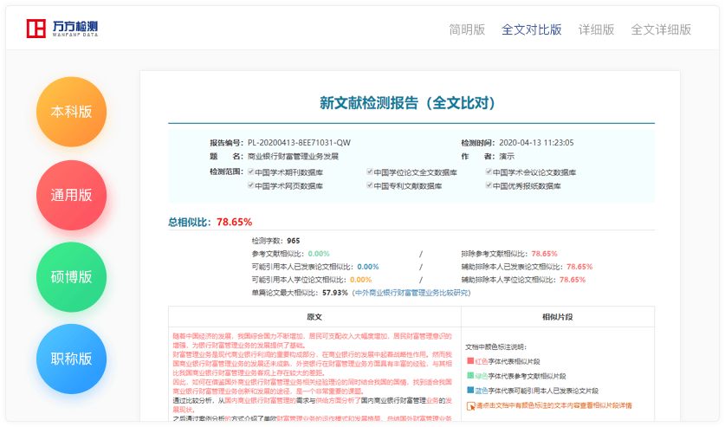Image resolution: width=725 pixels, height=427 pixels.
Task: Select the red 通用版 circle button
Action: [71, 195]
